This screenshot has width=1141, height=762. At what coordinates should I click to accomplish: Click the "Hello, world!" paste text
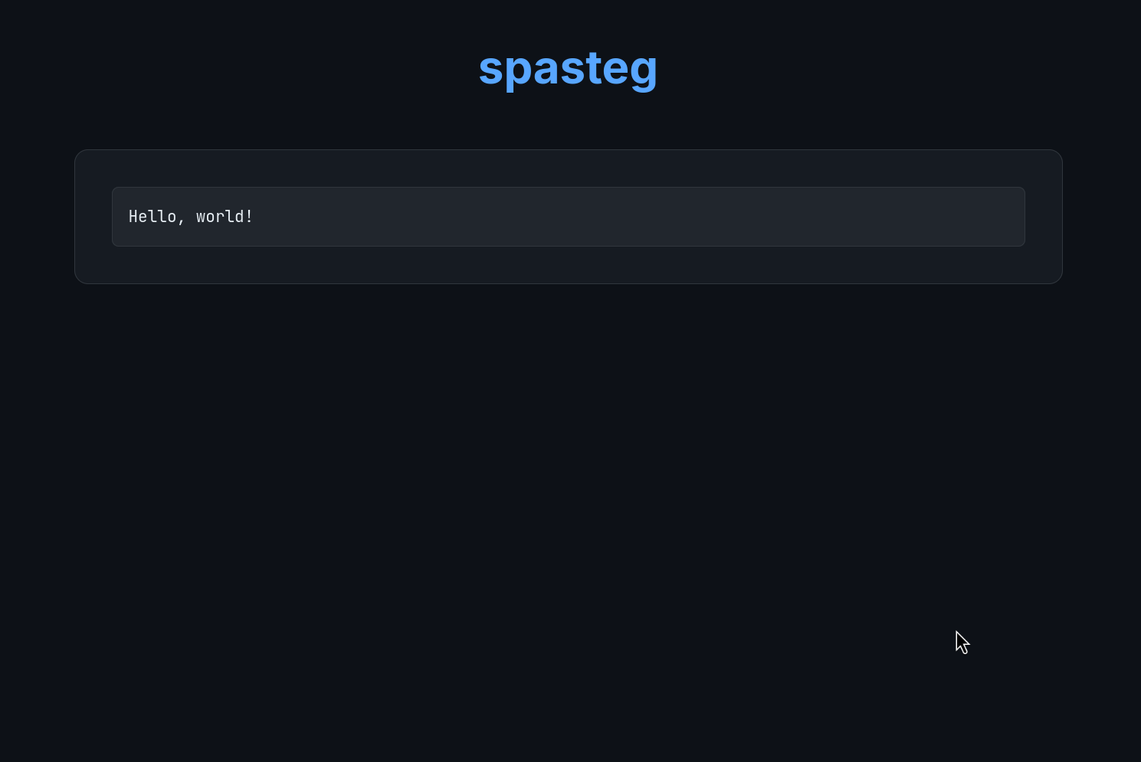[x=191, y=217]
